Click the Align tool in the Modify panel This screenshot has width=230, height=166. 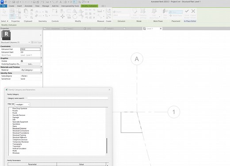click(x=62, y=11)
